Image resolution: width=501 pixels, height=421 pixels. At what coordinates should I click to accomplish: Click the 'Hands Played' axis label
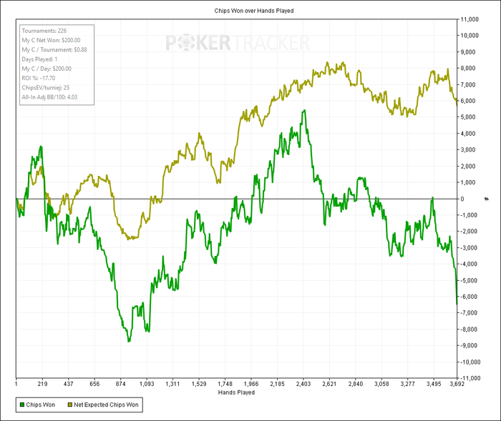(236, 392)
